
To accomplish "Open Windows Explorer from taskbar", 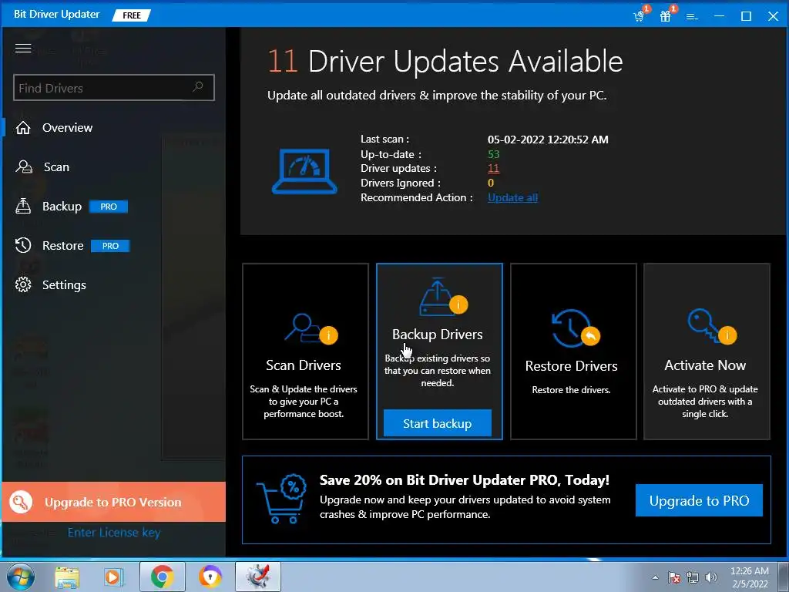I will point(67,577).
